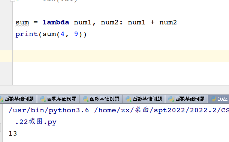
Task: Click the number 9 argument in sum call
Action: tap(76, 34)
